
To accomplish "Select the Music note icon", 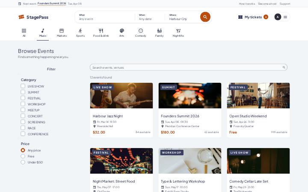I will point(43,31).
